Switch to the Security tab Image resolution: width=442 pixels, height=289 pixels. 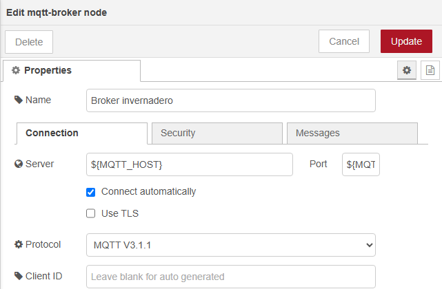pos(217,133)
